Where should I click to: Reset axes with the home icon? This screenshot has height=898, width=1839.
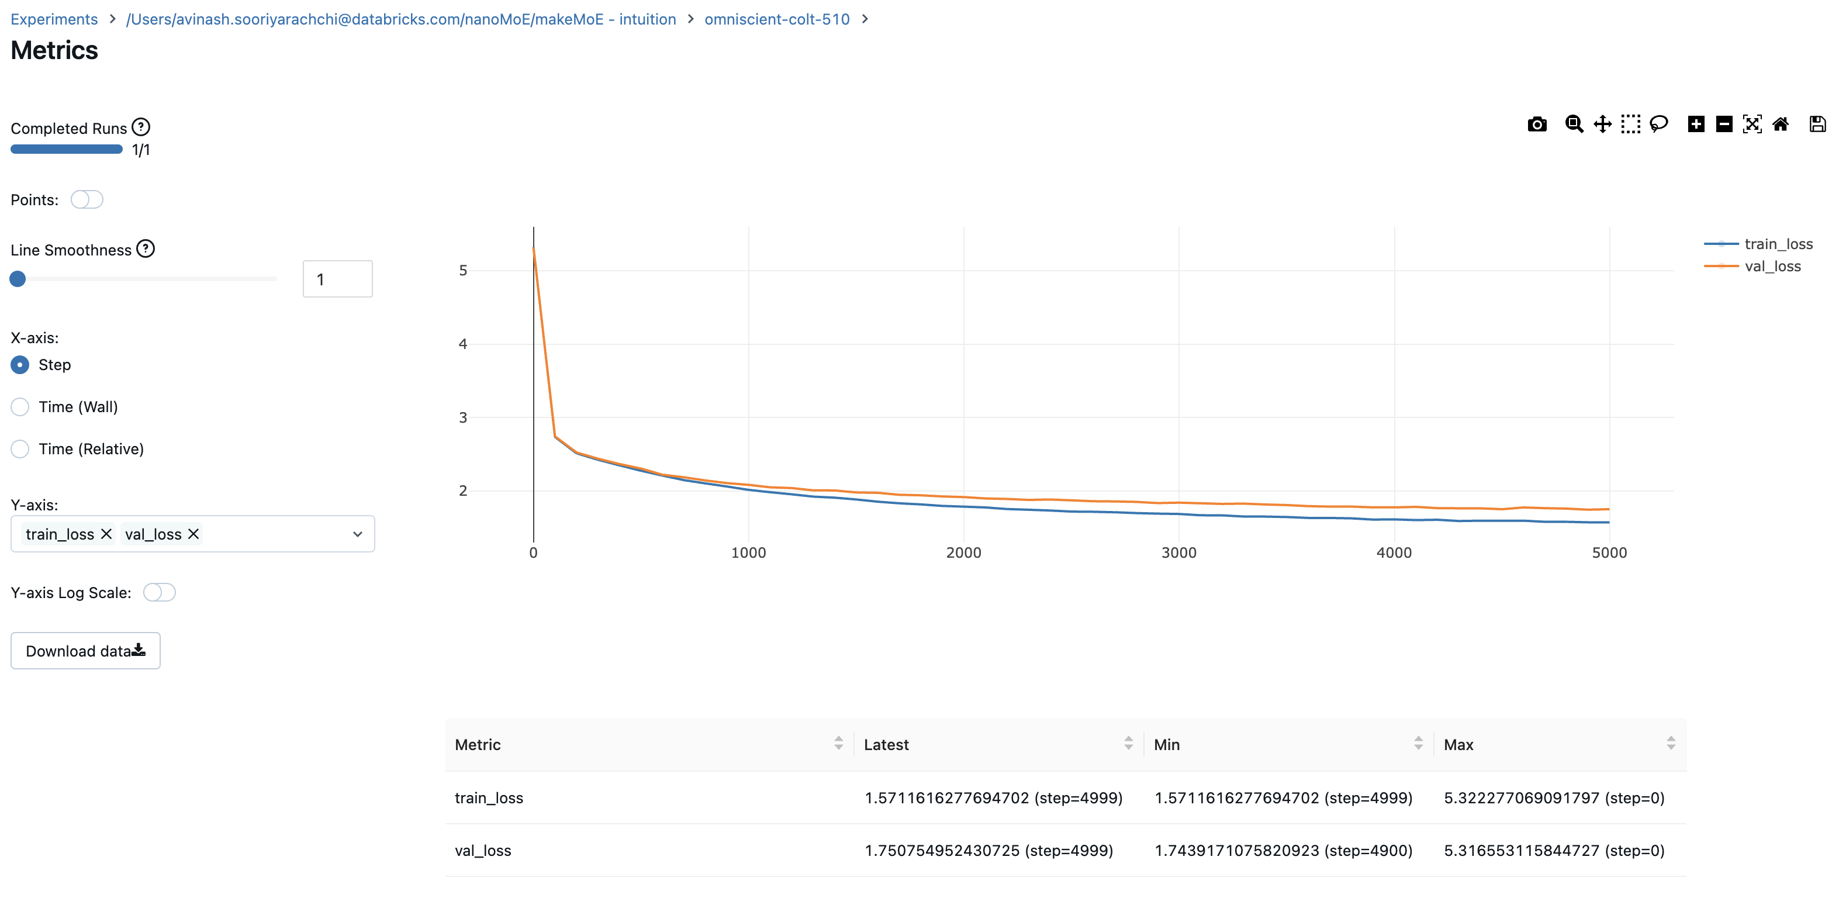coord(1781,124)
